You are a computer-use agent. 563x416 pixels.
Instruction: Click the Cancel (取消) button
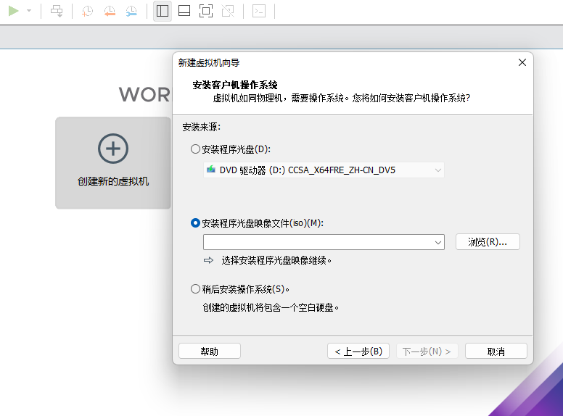click(496, 351)
